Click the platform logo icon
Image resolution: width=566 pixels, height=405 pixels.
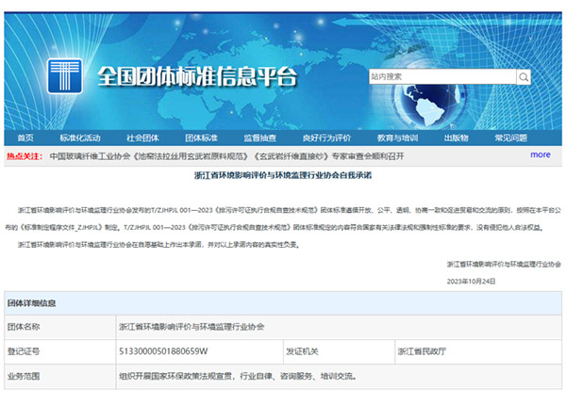[64, 76]
